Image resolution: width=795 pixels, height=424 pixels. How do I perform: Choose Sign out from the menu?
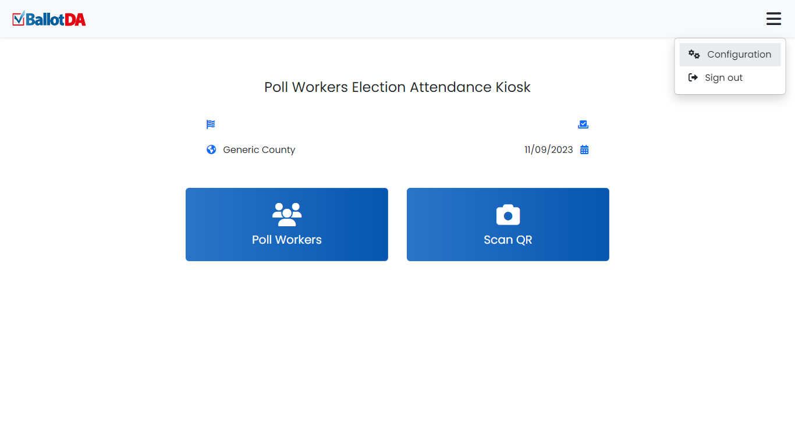click(x=723, y=78)
